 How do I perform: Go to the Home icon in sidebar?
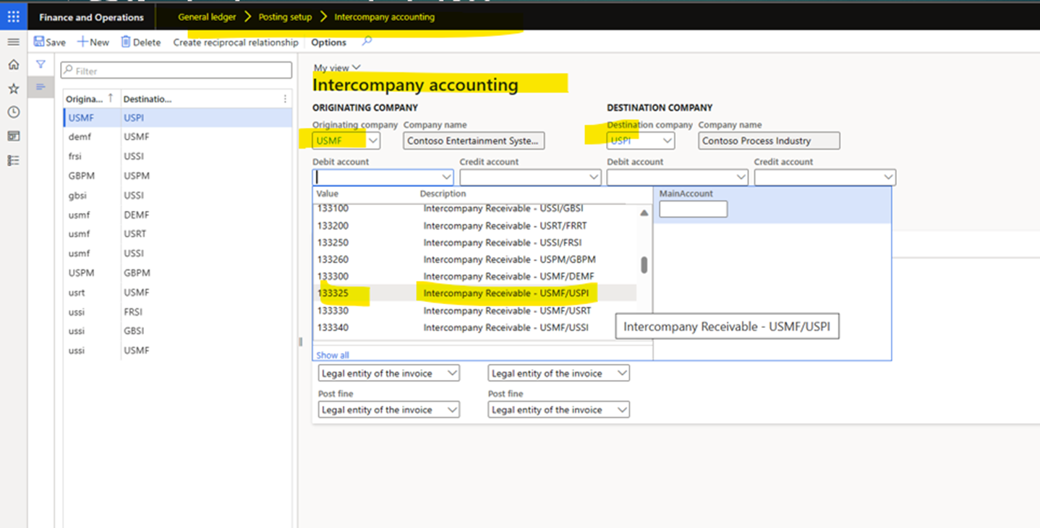(13, 65)
